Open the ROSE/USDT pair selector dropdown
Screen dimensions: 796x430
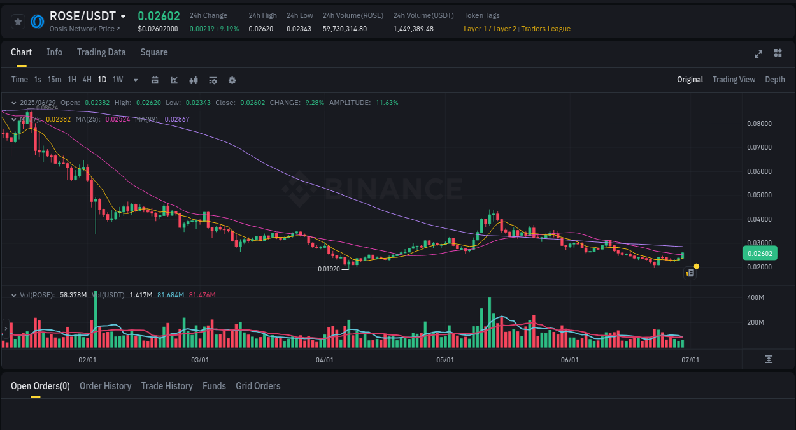(123, 17)
